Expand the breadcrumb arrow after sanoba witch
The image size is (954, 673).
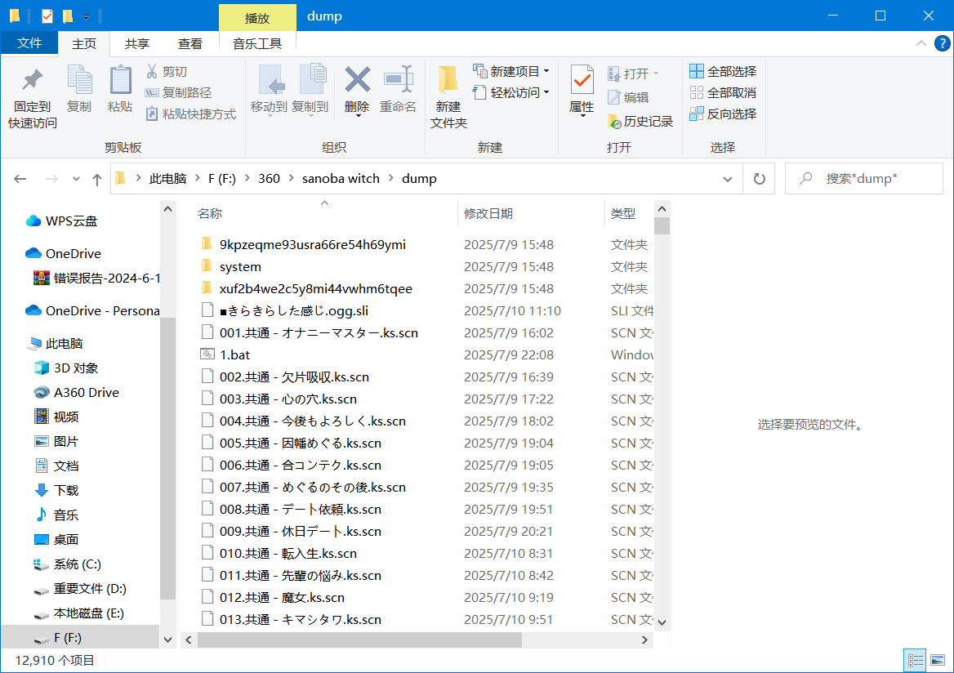click(390, 178)
